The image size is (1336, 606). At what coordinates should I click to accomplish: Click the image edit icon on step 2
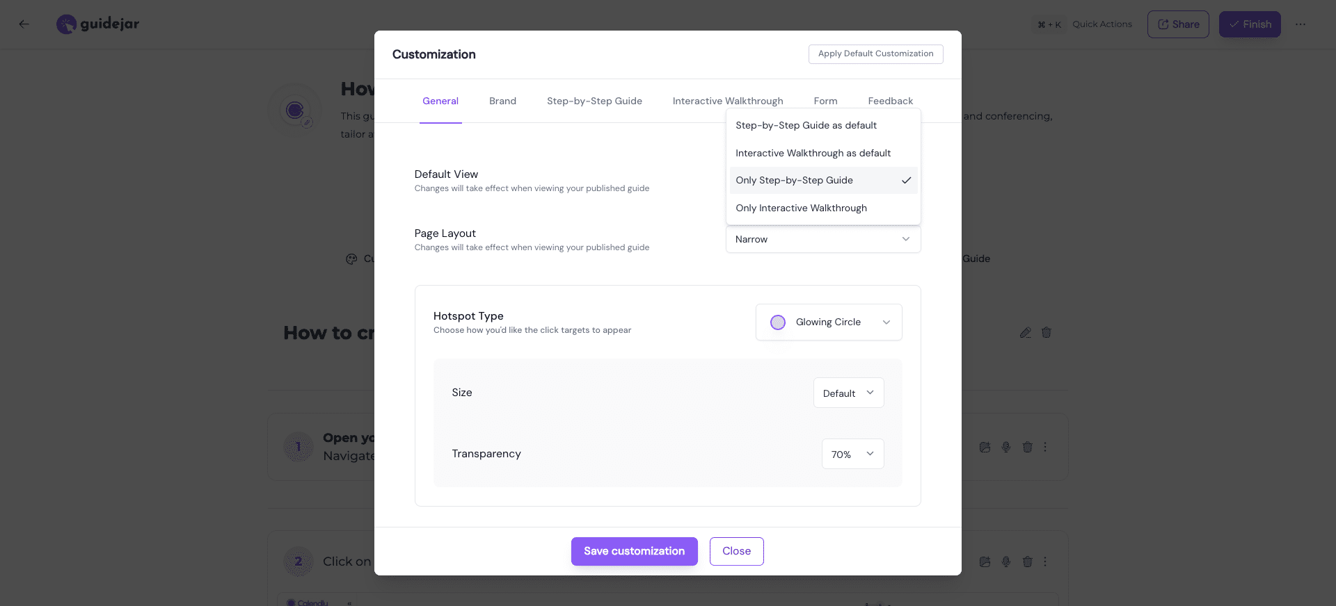985,562
